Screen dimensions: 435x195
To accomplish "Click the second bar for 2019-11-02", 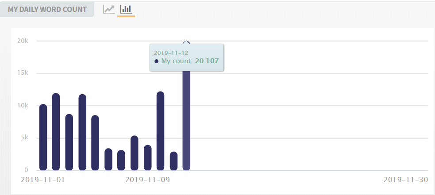I will (56, 132).
